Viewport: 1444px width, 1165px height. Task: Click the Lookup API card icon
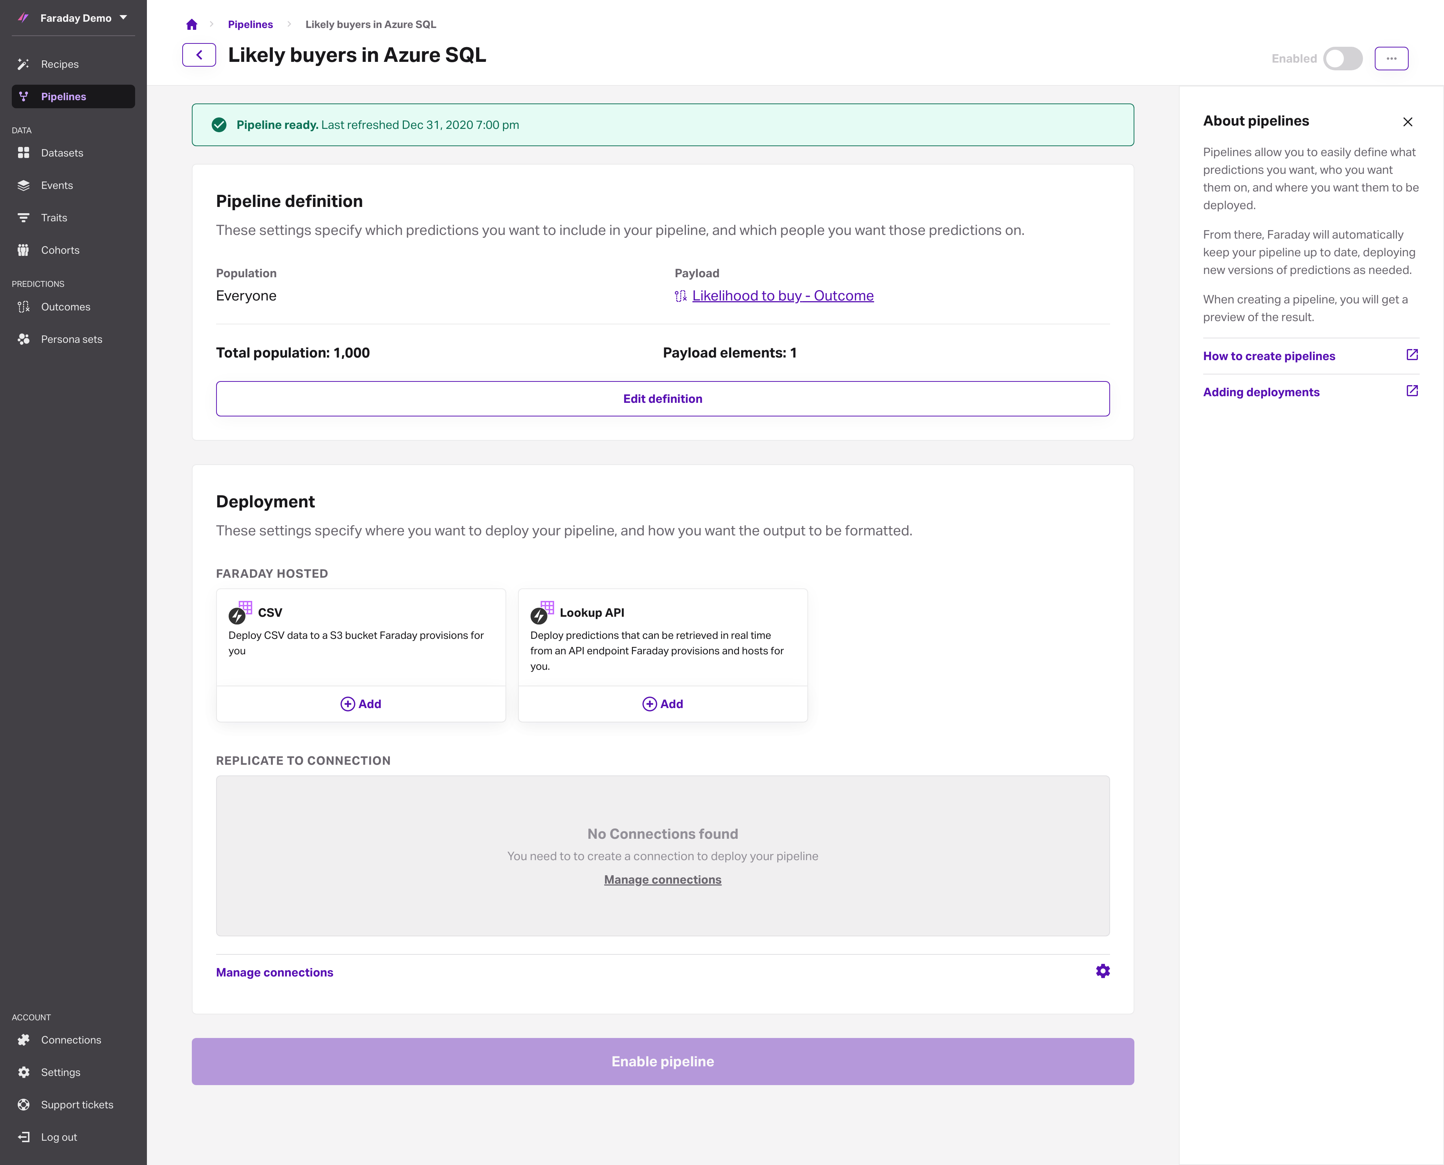pos(542,612)
